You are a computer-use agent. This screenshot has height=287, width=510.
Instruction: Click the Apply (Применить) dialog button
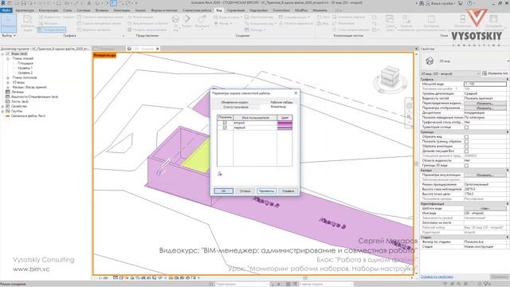[267, 191]
